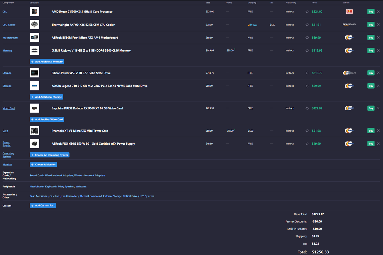
Task: Open the Thermalright cooler product thumbnail
Action: pyautogui.click(x=34, y=25)
